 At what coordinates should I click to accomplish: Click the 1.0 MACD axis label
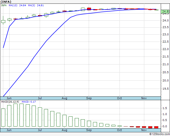[165, 114]
